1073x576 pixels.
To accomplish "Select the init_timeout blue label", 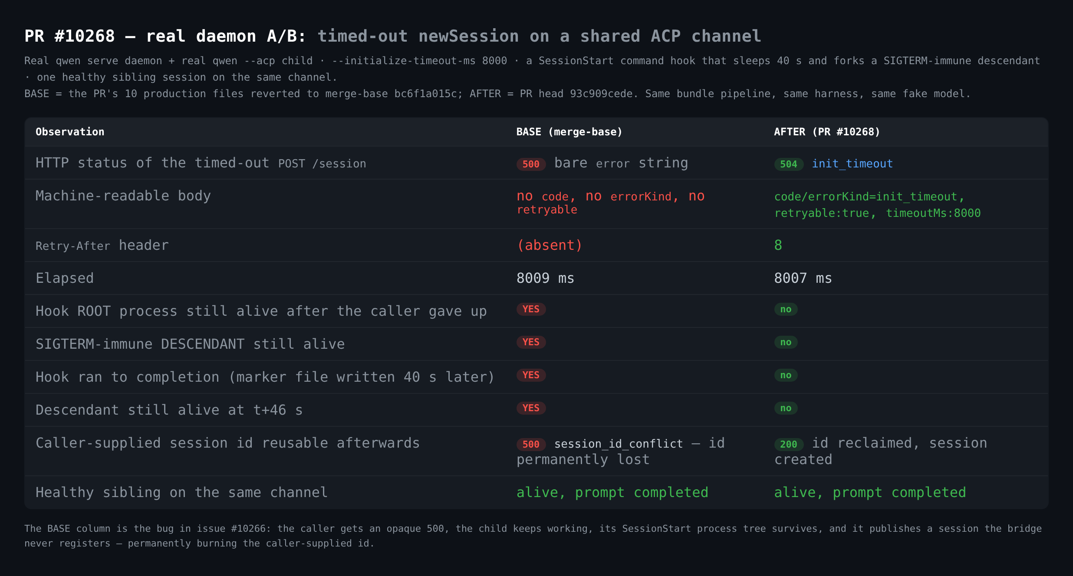I will point(852,164).
